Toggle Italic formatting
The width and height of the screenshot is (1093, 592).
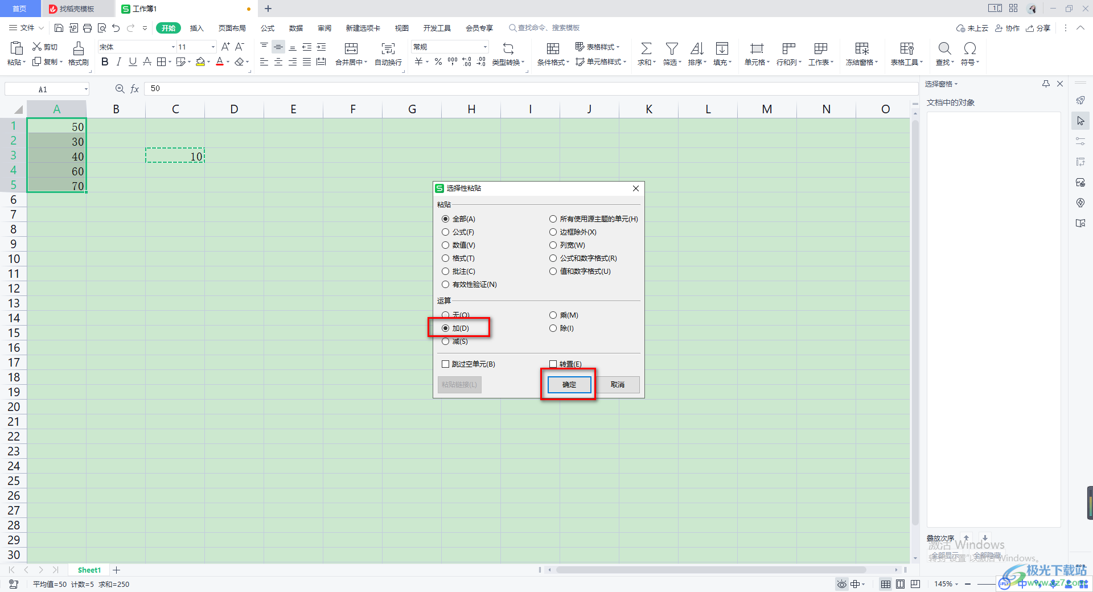click(x=118, y=62)
